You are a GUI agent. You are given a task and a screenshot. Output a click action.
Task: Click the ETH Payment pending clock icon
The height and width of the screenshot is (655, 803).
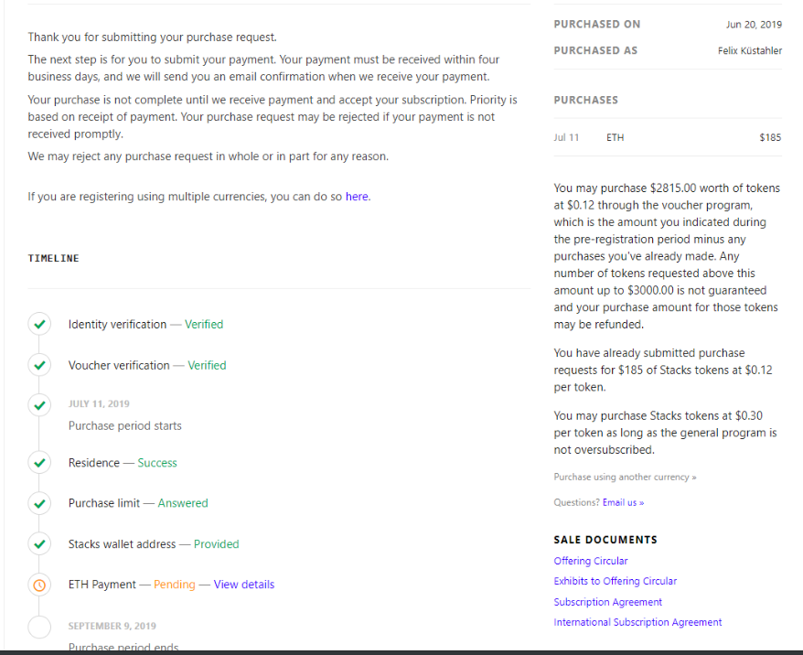(x=39, y=585)
